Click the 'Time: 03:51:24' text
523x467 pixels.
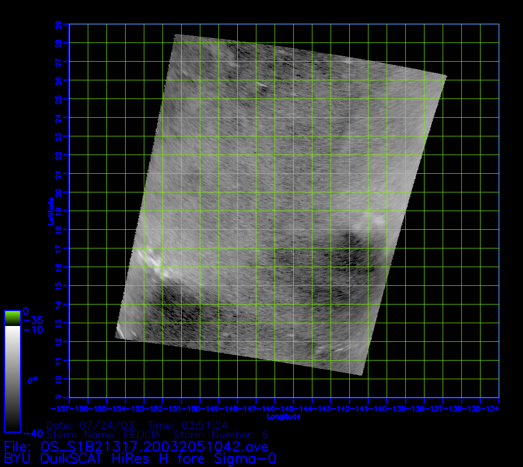(x=187, y=425)
